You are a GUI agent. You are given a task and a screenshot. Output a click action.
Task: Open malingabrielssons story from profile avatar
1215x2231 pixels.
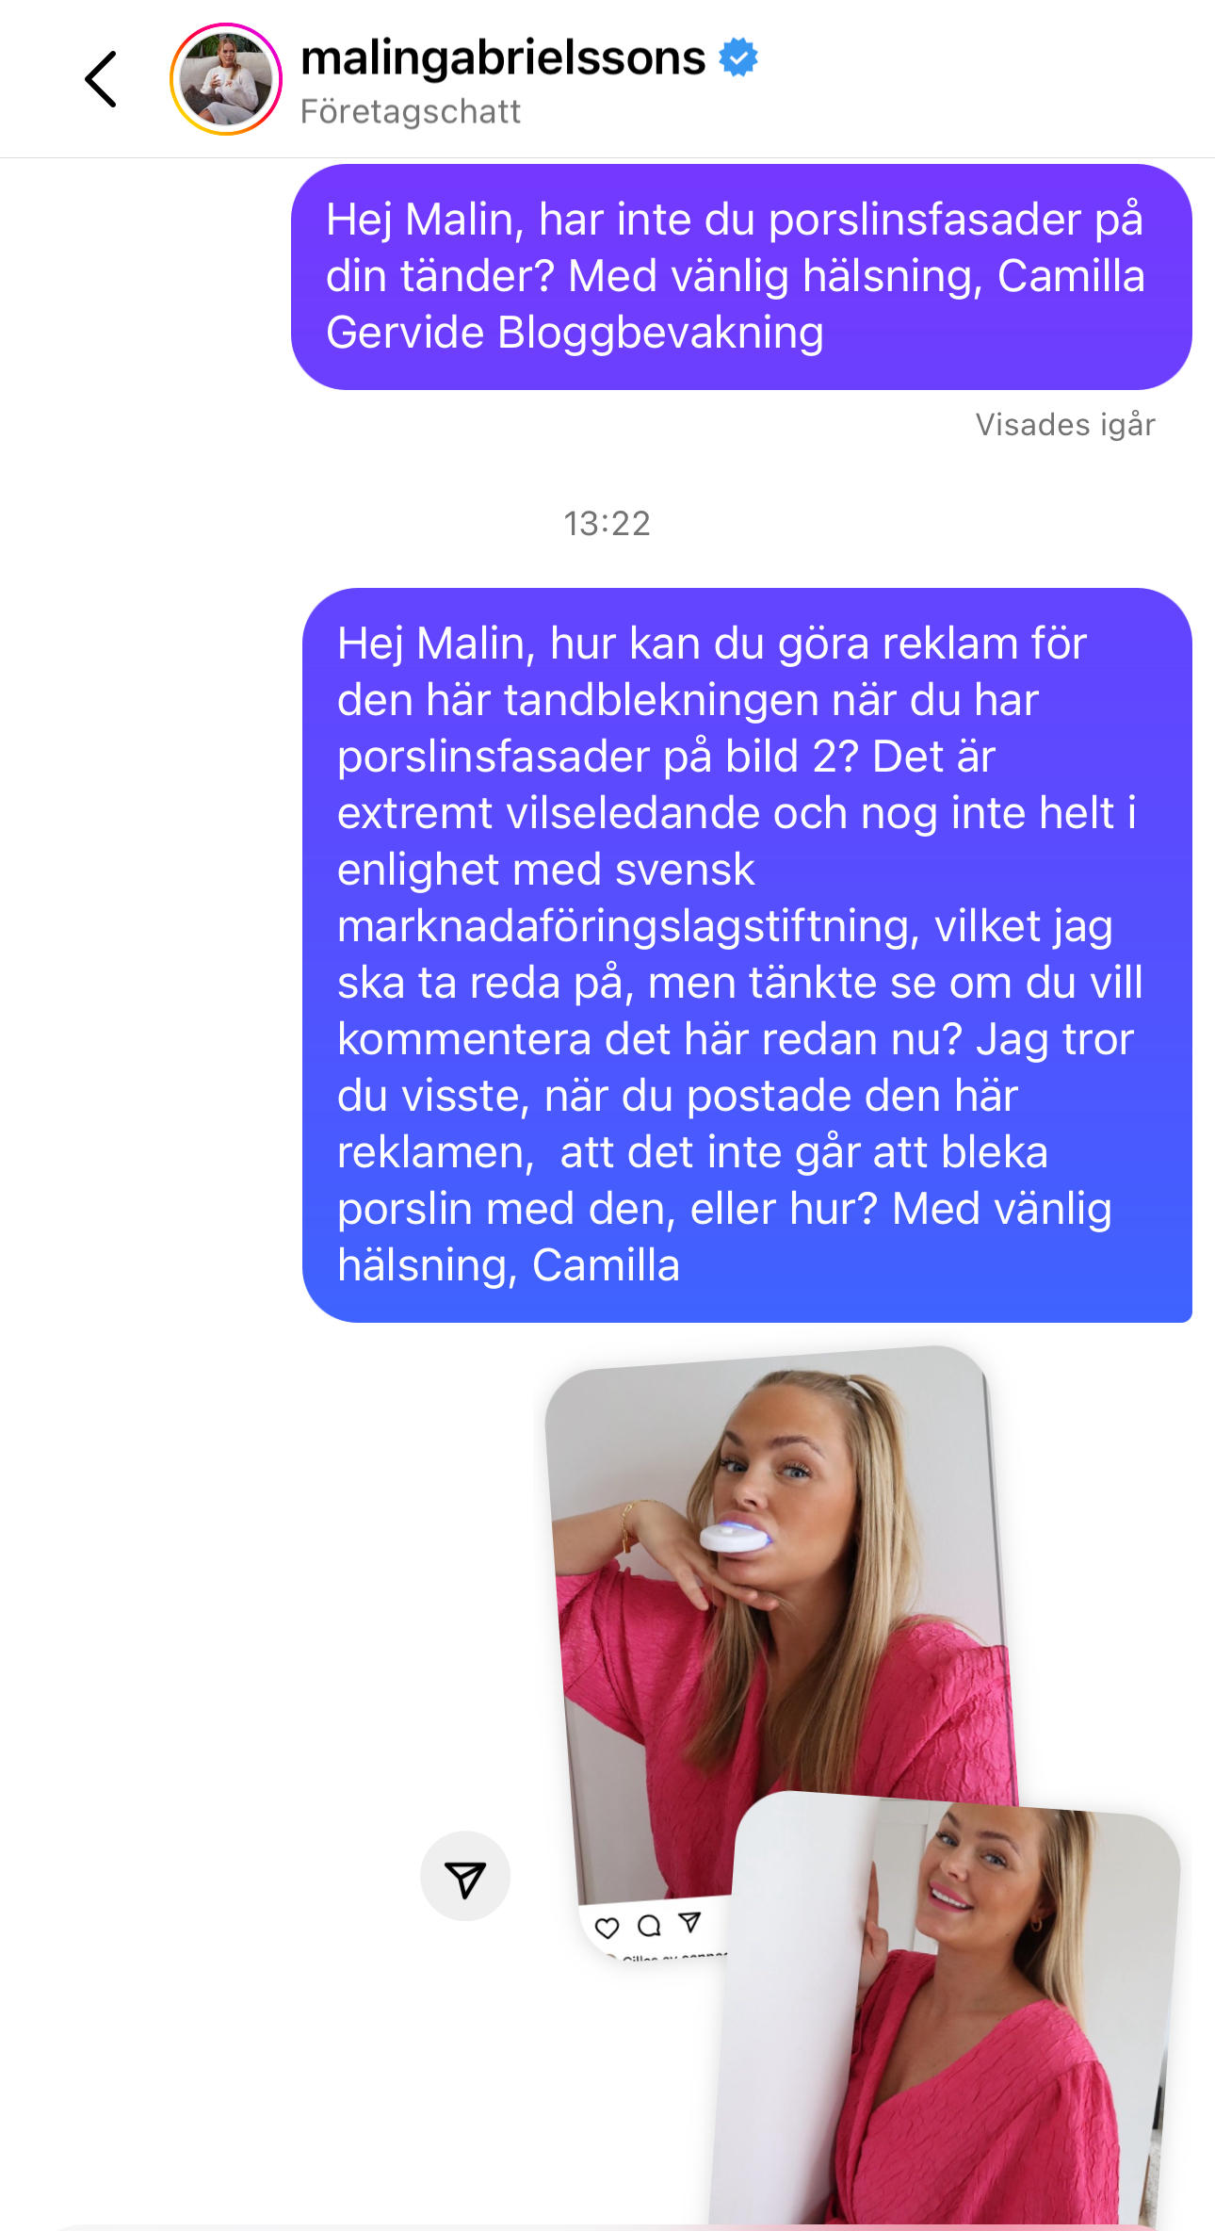tap(226, 79)
